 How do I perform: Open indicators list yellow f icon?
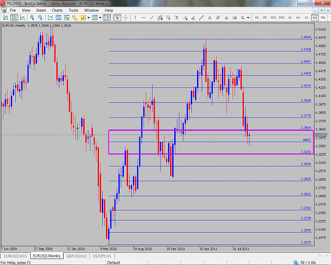click(83, 17)
